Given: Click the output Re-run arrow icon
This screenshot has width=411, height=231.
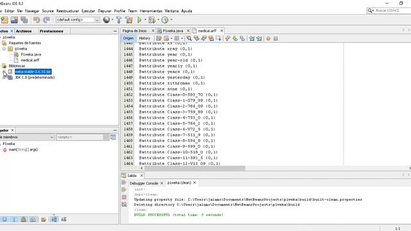Looking at the screenshot, I should [x=124, y=182].
